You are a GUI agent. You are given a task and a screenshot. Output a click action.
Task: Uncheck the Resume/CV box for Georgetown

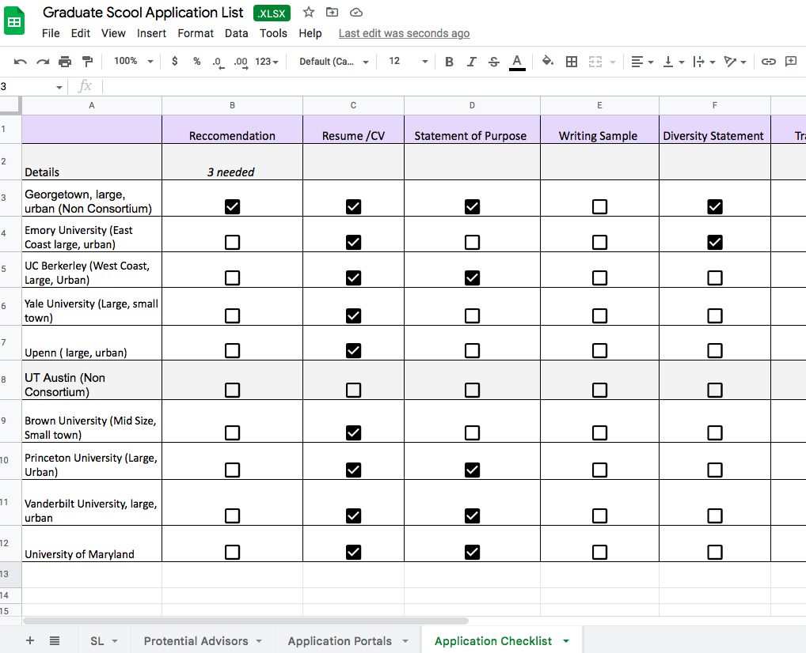point(353,206)
